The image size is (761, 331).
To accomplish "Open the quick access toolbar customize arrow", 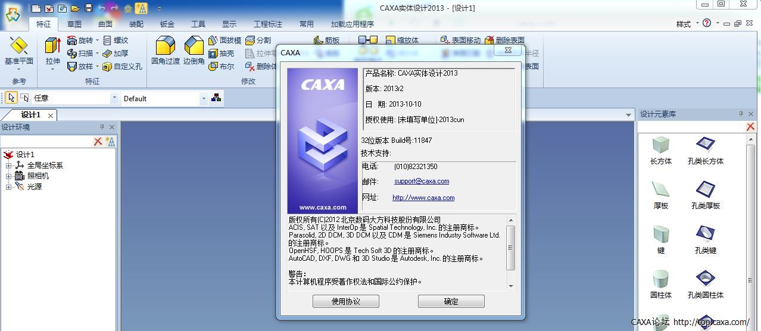I will [x=159, y=8].
